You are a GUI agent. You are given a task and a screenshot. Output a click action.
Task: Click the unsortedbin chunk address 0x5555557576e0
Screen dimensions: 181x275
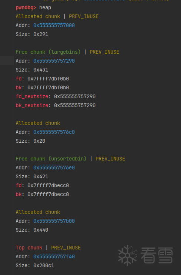coord(54,168)
